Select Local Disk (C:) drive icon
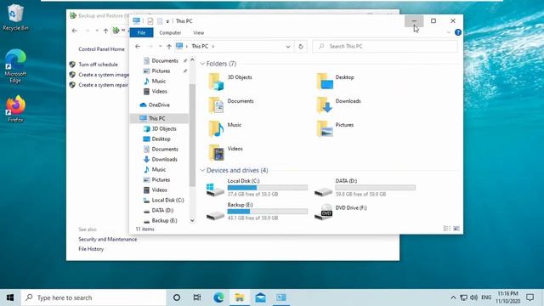 pos(215,189)
